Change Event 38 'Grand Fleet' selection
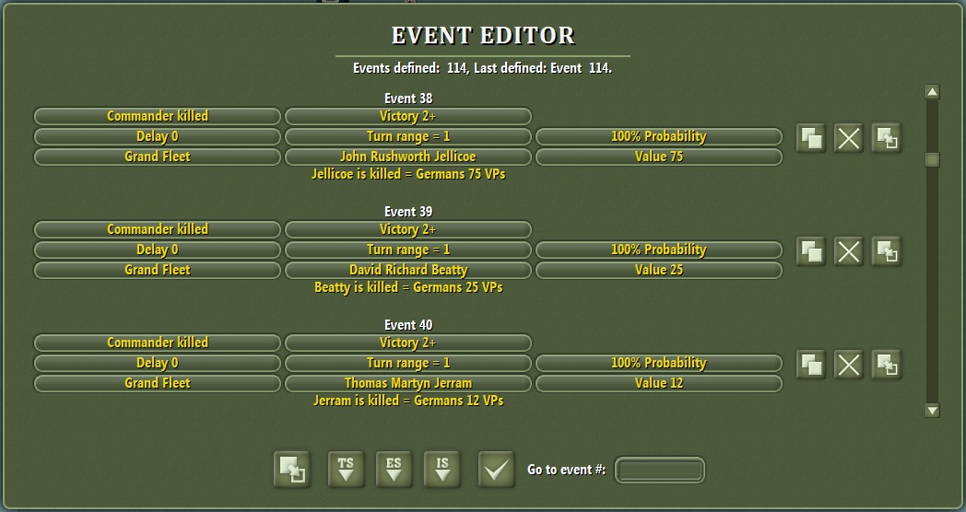 pos(157,157)
